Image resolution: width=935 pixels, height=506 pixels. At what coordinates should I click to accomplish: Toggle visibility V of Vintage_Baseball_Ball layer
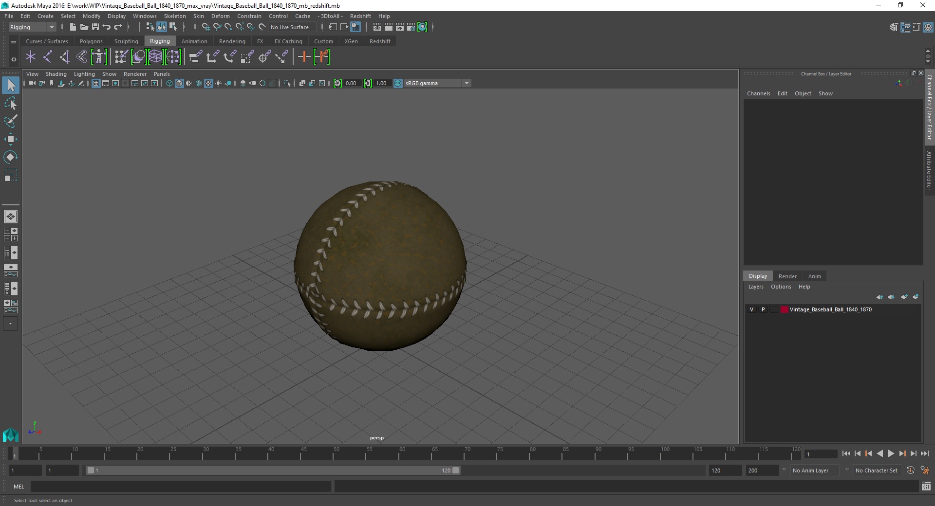click(x=751, y=309)
